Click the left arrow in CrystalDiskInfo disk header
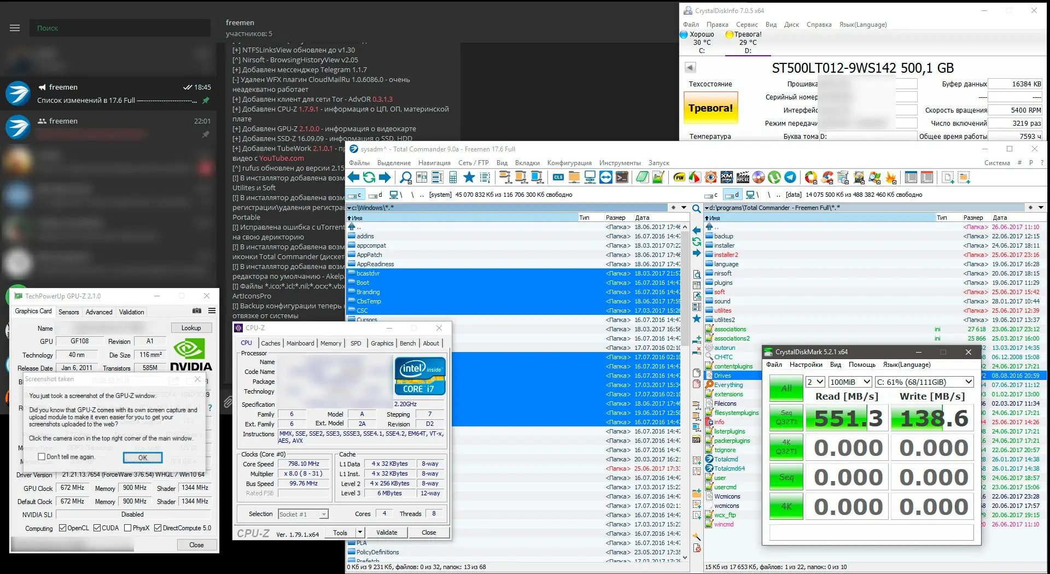The image size is (1050, 574). [x=690, y=67]
